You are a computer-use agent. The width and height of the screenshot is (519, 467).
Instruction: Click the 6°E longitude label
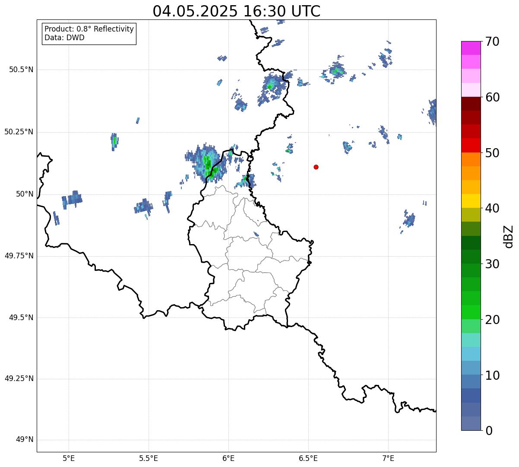(228, 458)
